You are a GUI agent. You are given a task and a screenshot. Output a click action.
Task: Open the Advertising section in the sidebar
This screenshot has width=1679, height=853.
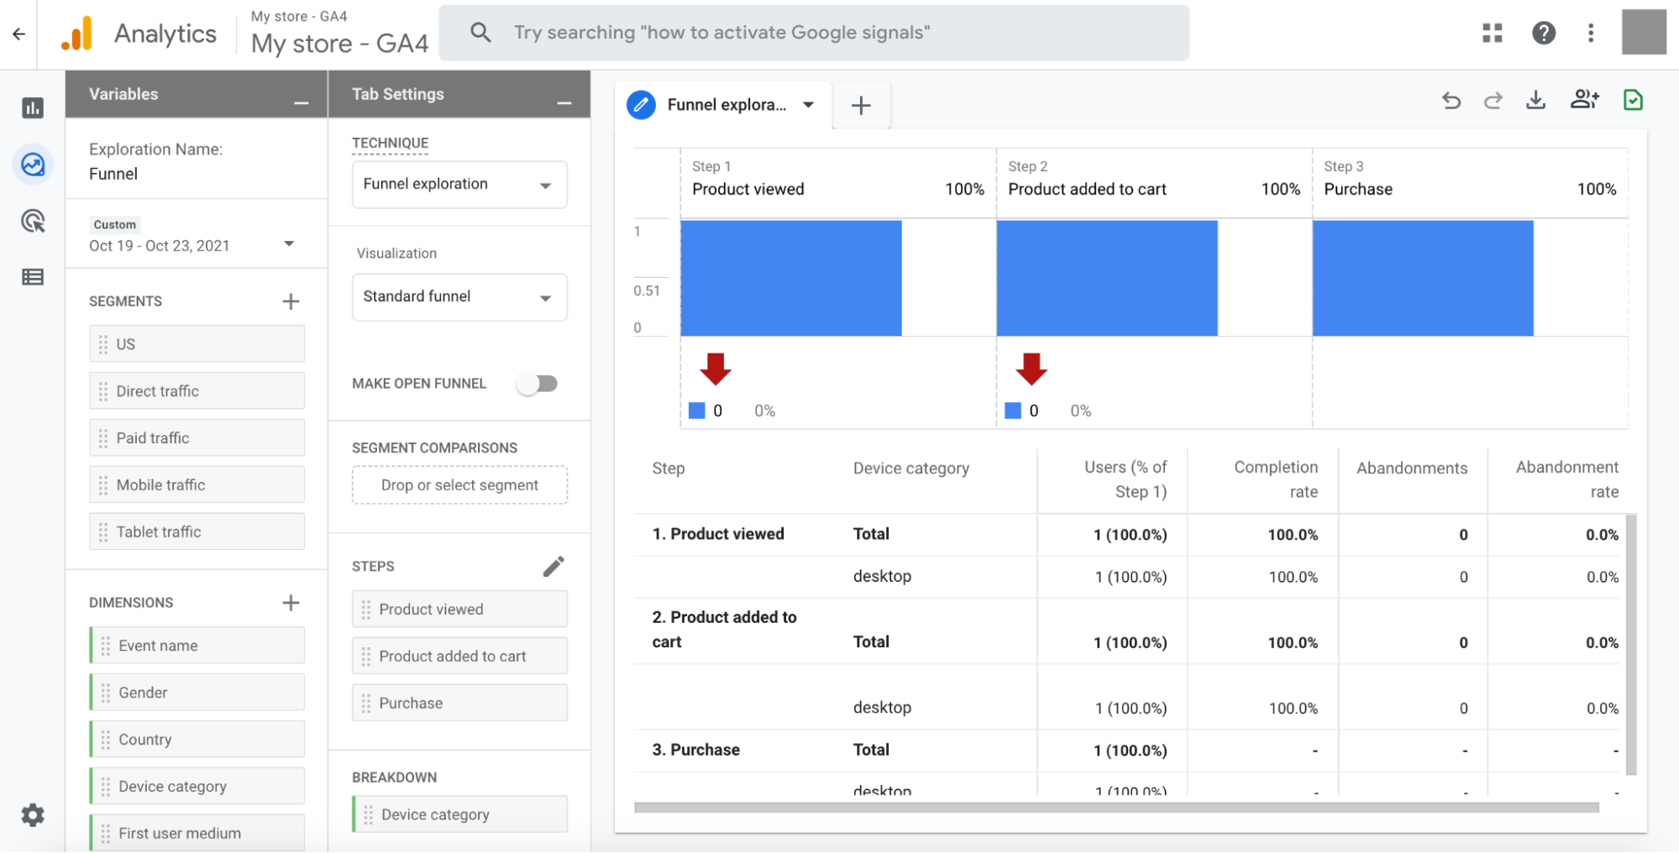coord(33,221)
